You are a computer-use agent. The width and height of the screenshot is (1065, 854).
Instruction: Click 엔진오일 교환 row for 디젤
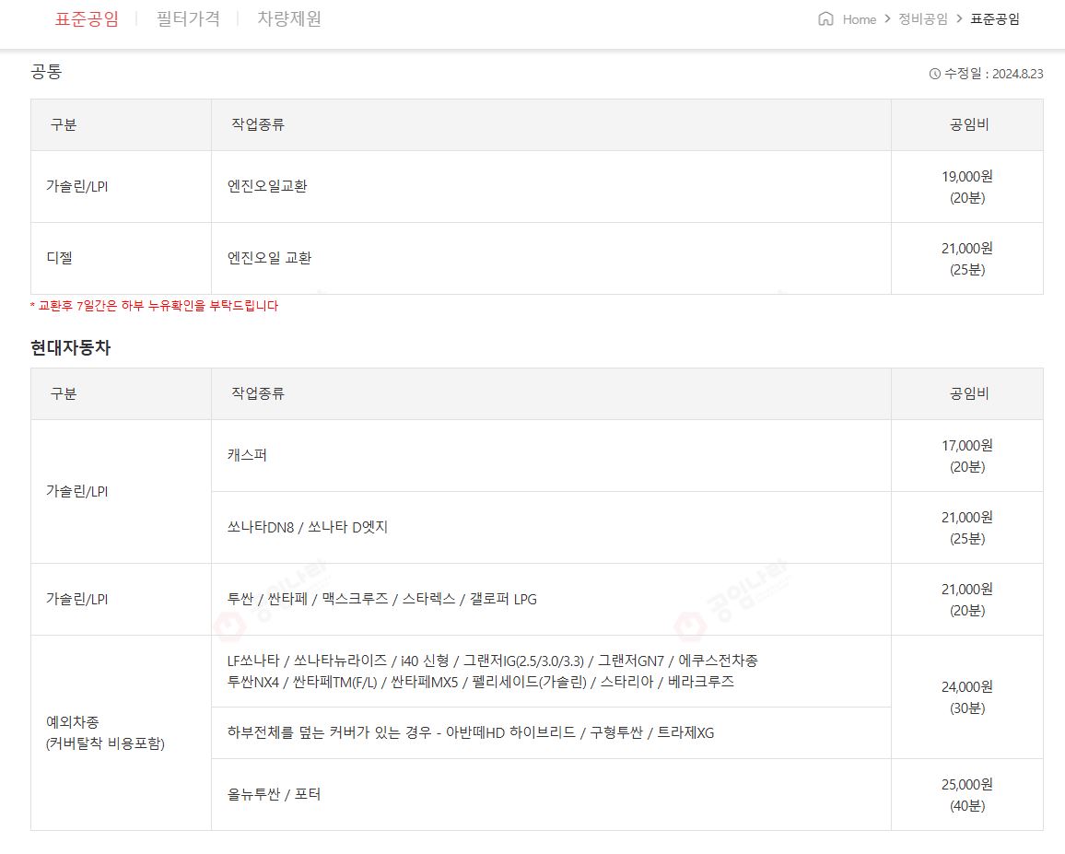[x=551, y=258]
